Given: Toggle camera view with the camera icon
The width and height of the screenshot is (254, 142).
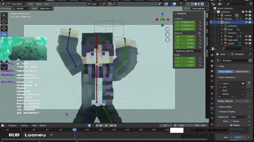Looking at the screenshot, I should (x=167, y=40).
